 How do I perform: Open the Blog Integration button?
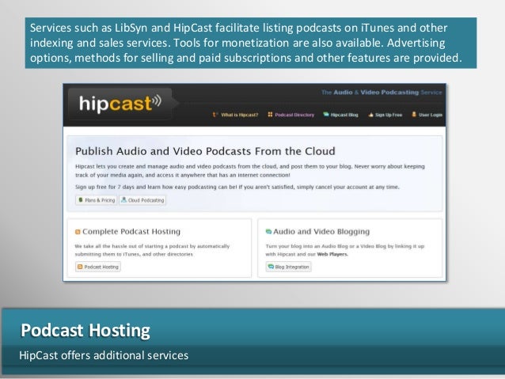(x=288, y=267)
